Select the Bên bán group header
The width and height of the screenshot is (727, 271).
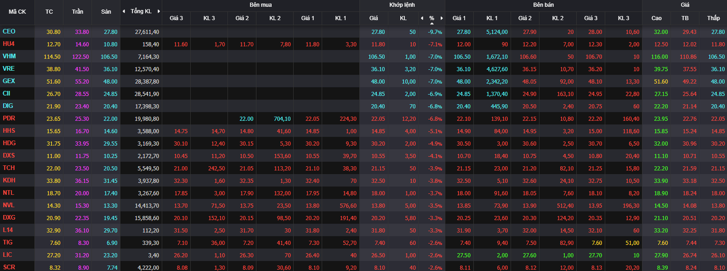(543, 5)
